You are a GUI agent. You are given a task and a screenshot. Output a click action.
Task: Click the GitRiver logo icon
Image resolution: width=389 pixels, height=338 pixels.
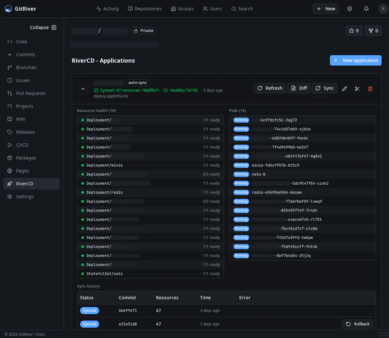click(x=8, y=9)
